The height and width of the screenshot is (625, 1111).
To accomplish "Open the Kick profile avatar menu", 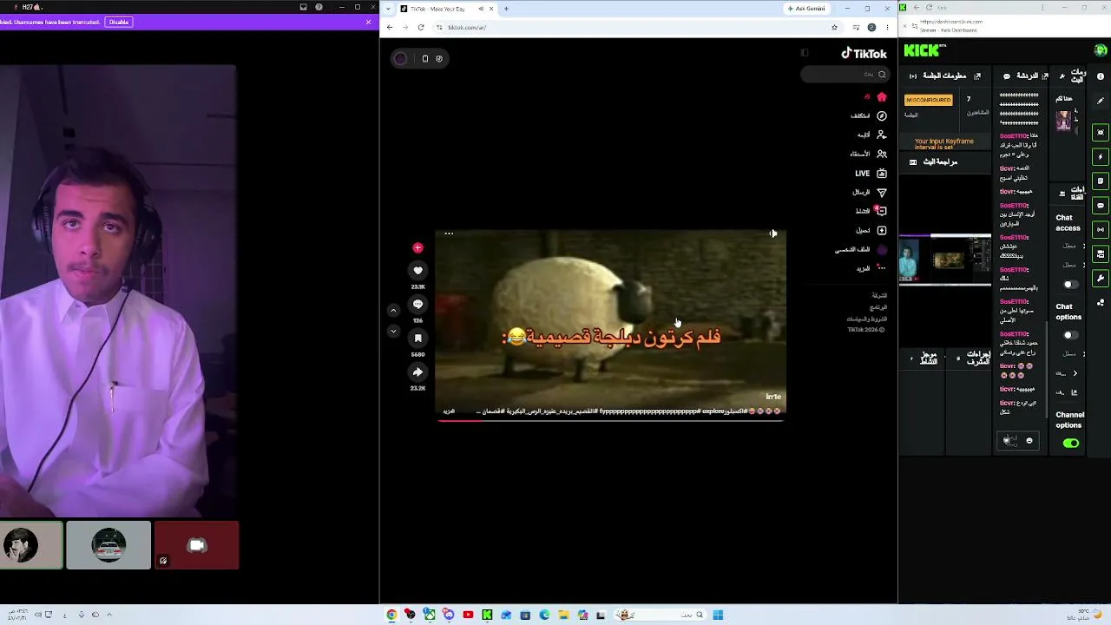I will click(x=1101, y=51).
